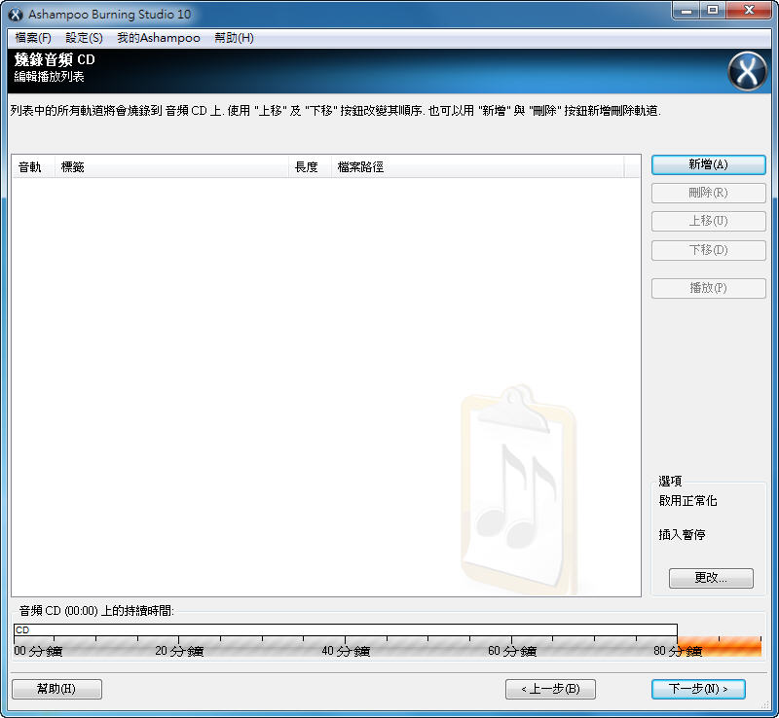
Task: Go back with the 上一步(B) button
Action: pos(550,689)
